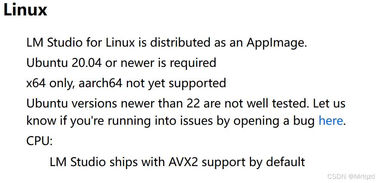Click "Ubuntu versions newer than 22" text
This screenshot has height=183, width=376.
[113, 103]
